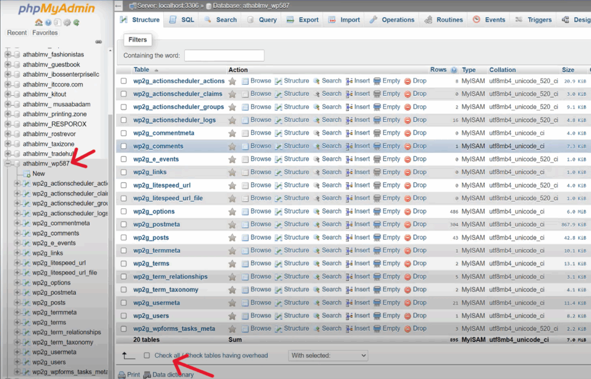Click the Containing the word input field

point(225,55)
